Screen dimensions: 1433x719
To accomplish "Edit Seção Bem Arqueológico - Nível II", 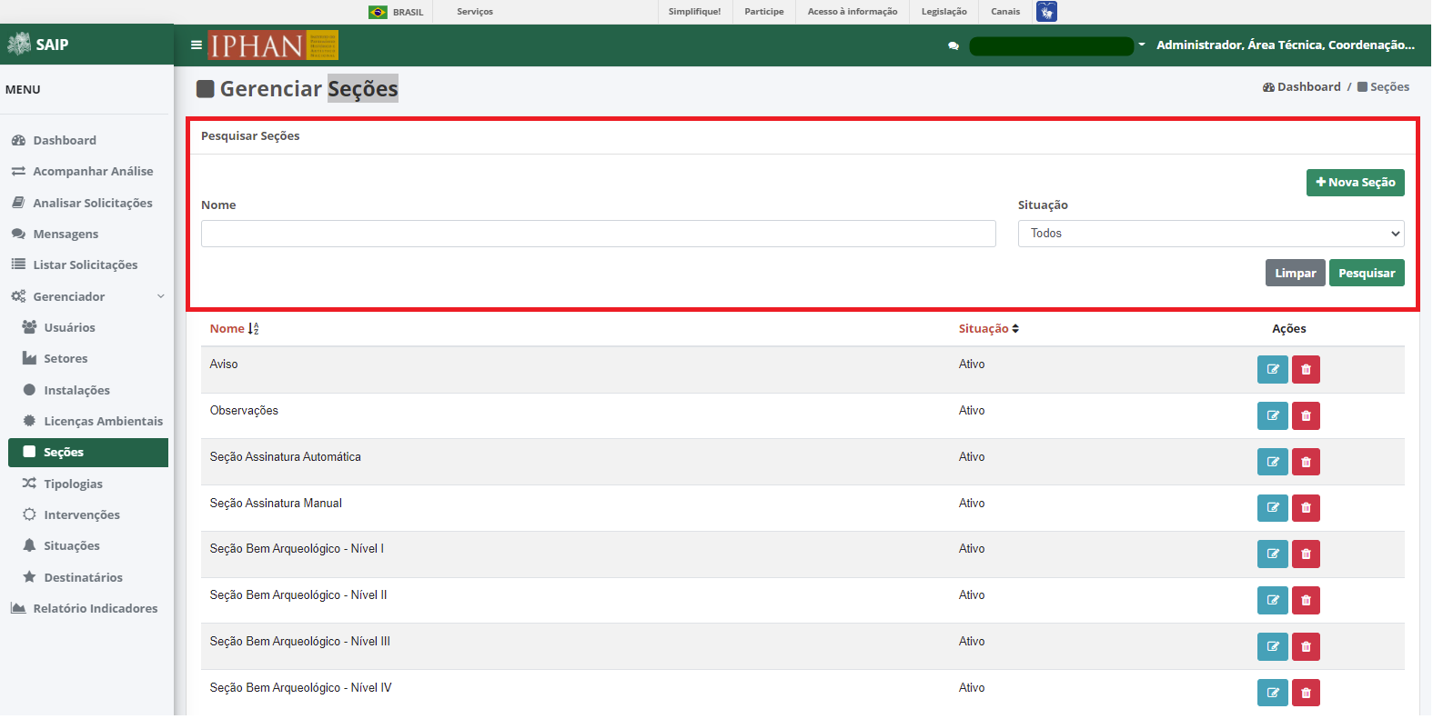I will 1273,601.
